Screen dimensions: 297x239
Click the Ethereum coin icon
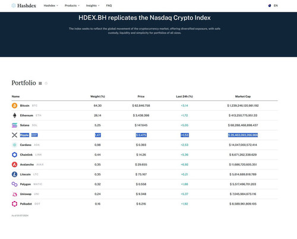[x=14, y=116]
